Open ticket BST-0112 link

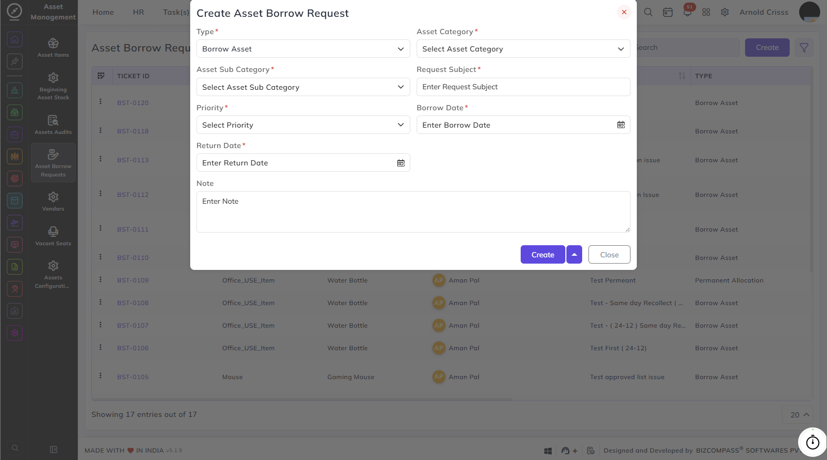[x=133, y=195]
